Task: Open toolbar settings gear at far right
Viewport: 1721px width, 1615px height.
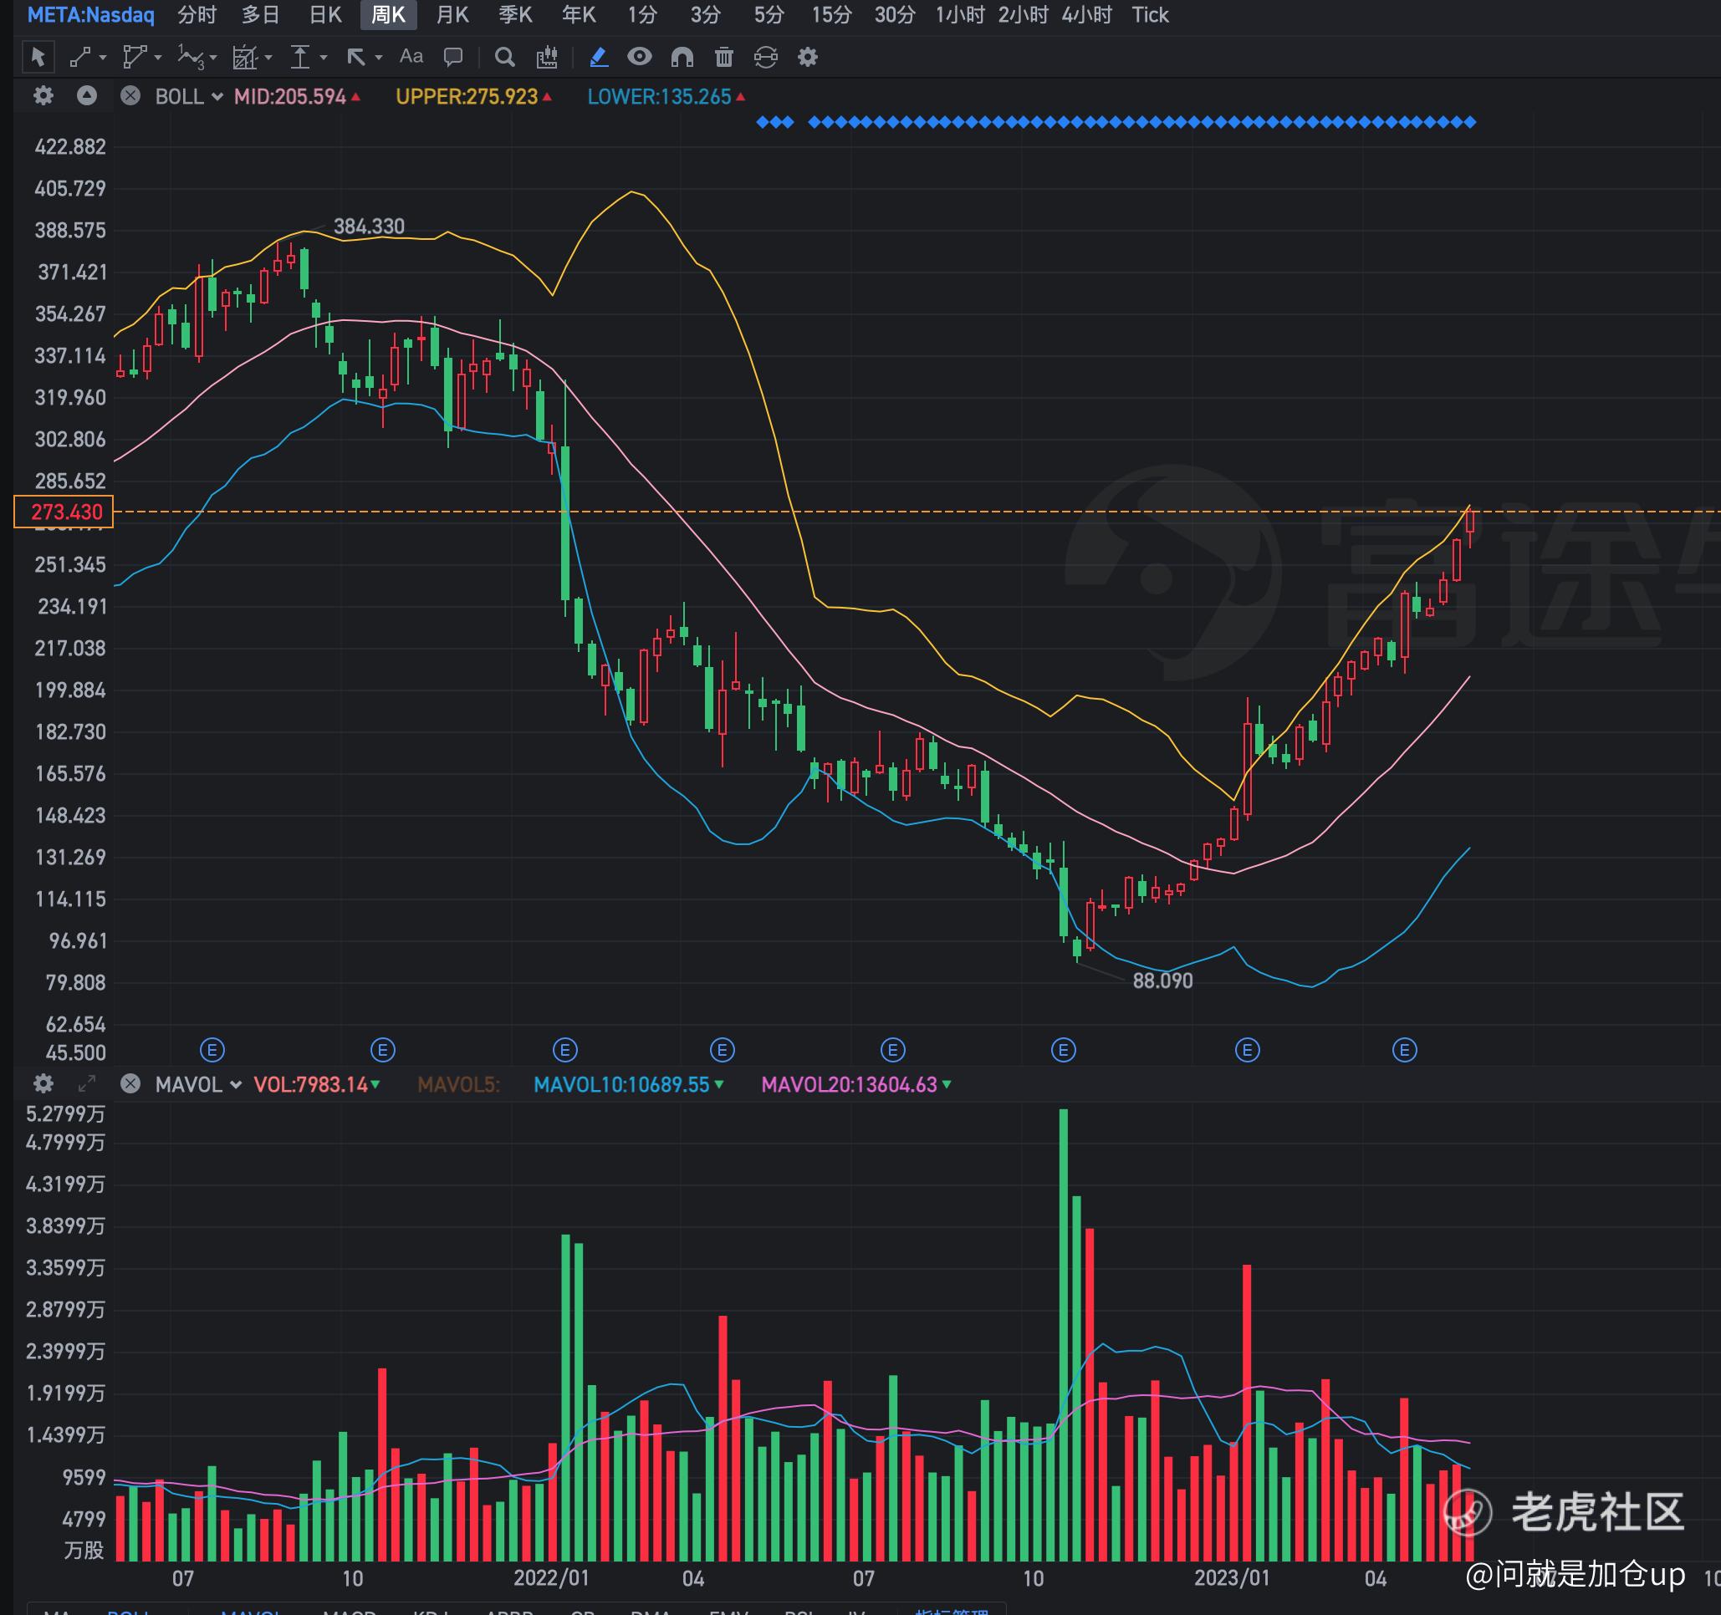Action: 808,57
